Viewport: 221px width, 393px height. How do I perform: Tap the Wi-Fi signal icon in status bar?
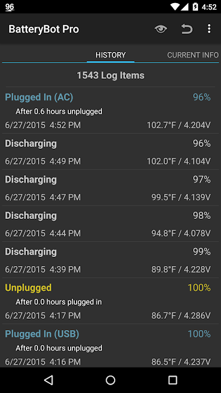tap(175, 7)
